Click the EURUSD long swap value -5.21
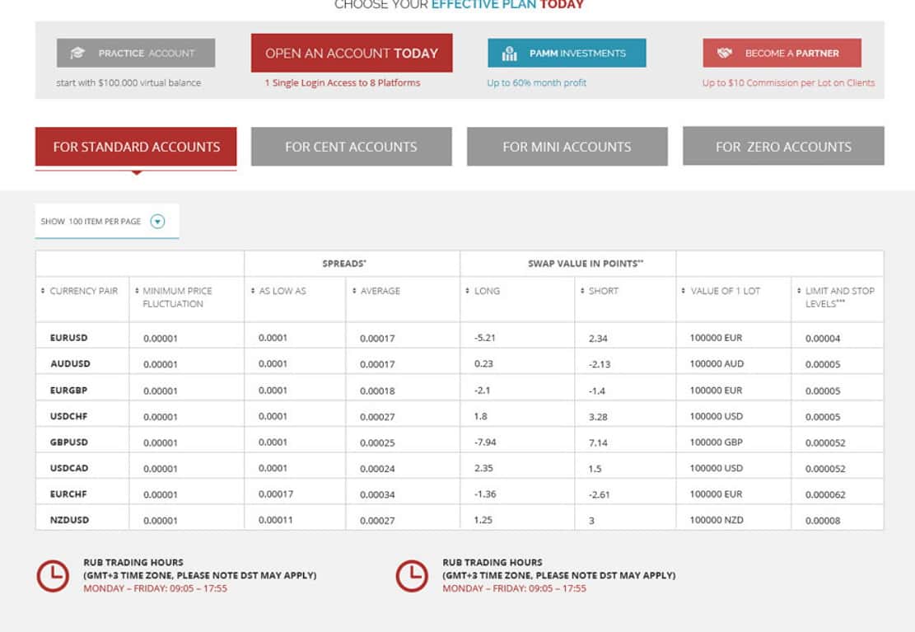The height and width of the screenshot is (632, 915). (x=485, y=338)
